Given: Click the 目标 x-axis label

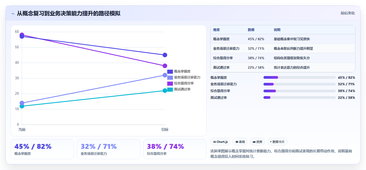Looking at the screenshot, I should pos(165,130).
